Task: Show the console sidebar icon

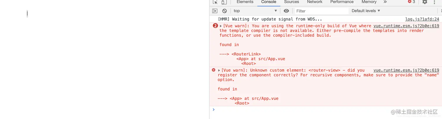Action: (215, 11)
